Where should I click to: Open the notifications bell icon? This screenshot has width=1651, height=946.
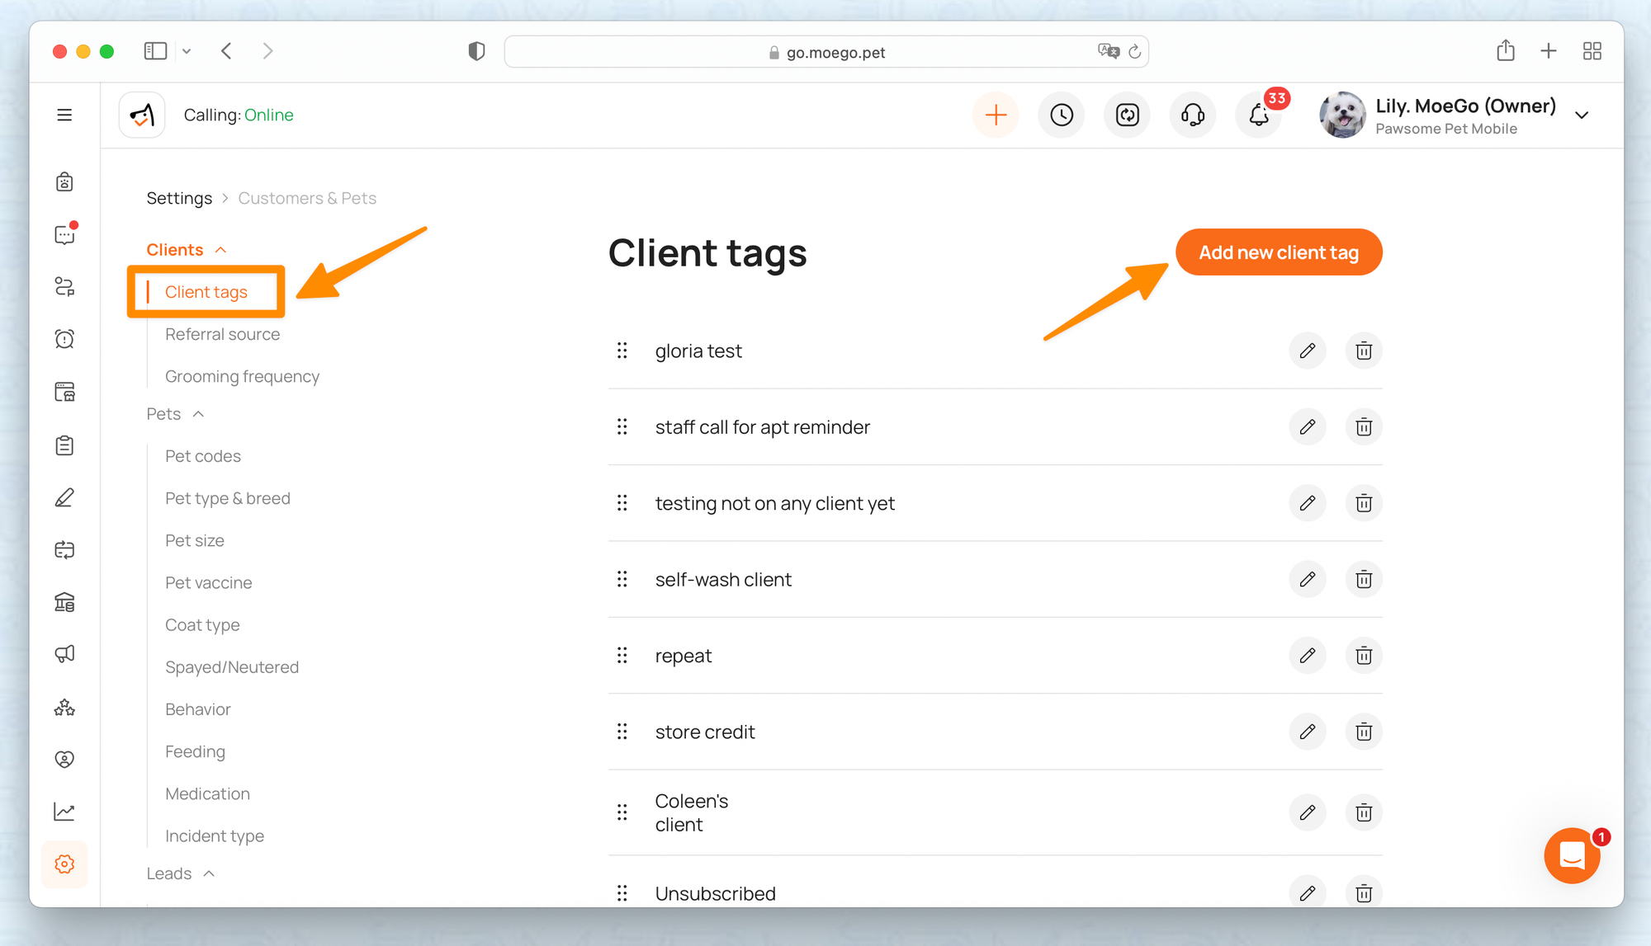(1258, 115)
